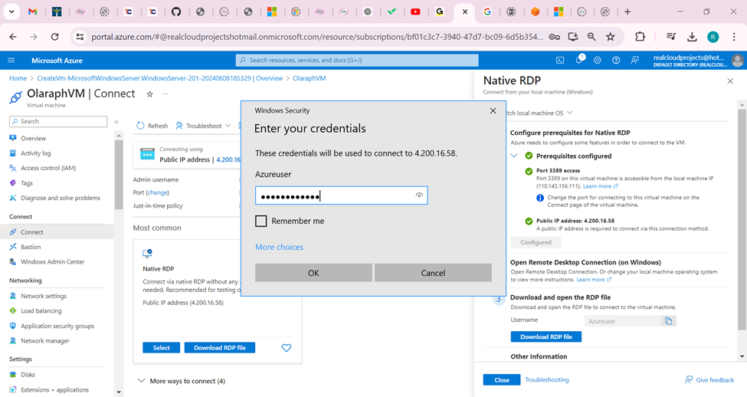Image resolution: width=747 pixels, height=397 pixels.
Task: Open Application security groups
Action: 57,326
